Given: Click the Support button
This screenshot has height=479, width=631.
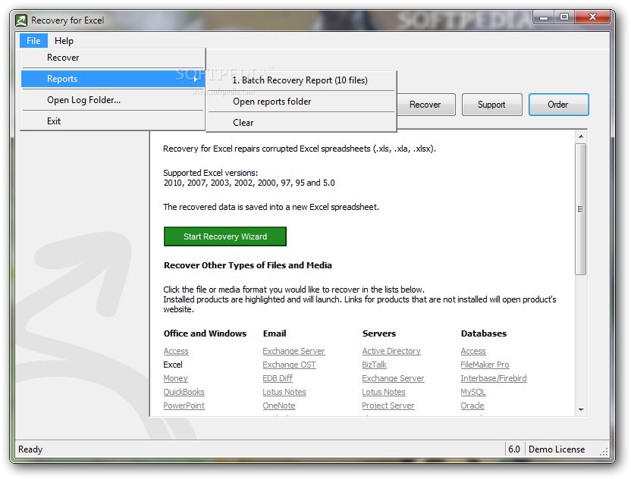Looking at the screenshot, I should 491,105.
